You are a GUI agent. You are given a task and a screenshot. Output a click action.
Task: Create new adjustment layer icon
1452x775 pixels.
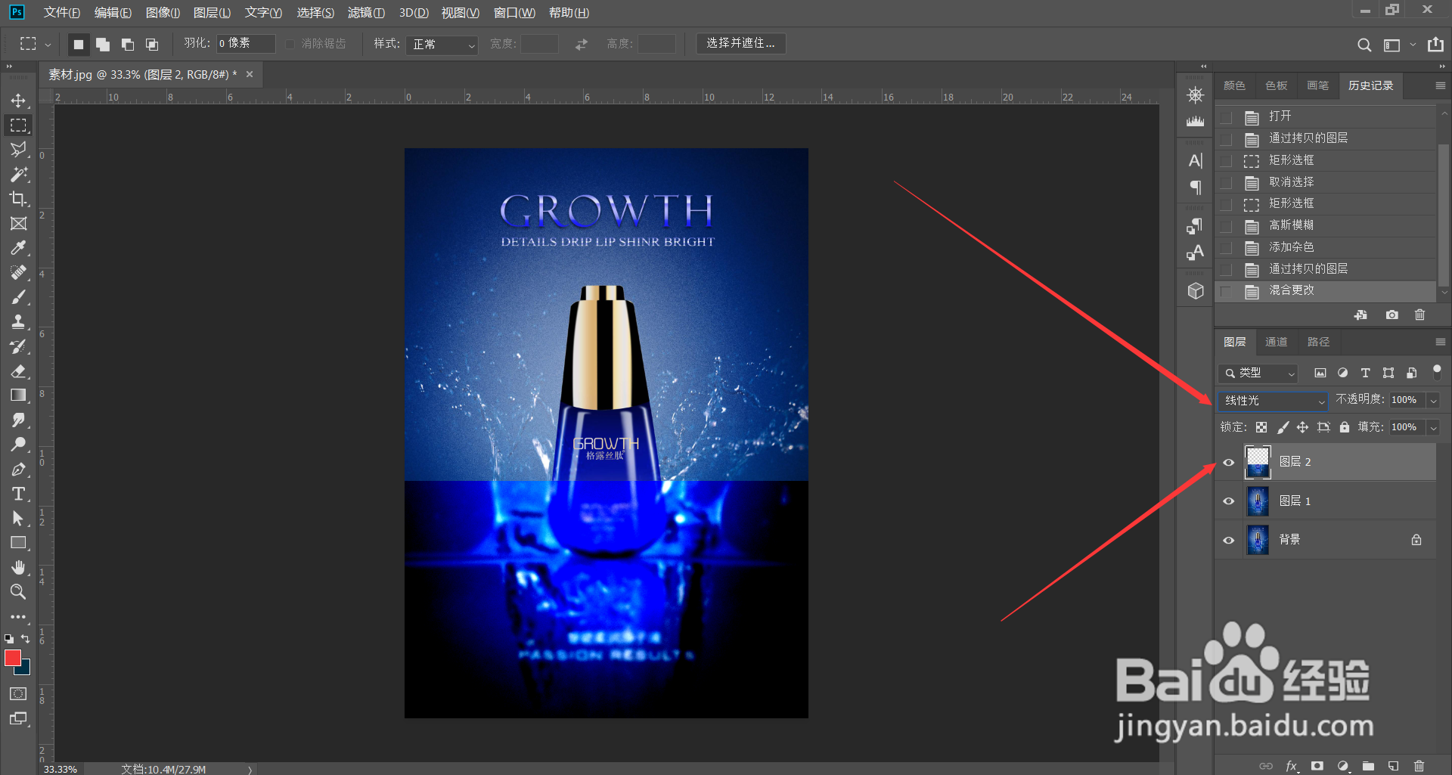click(x=1343, y=766)
